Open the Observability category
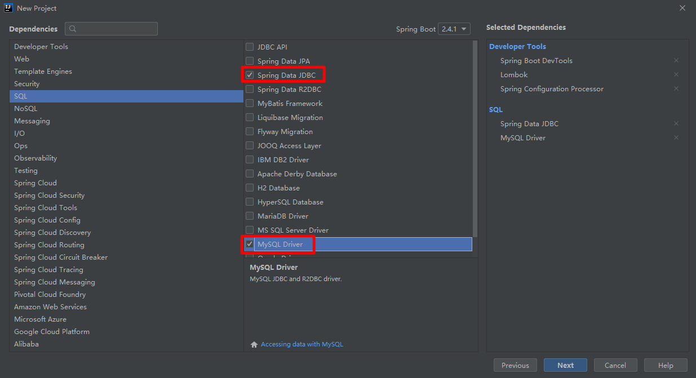 (x=126, y=158)
